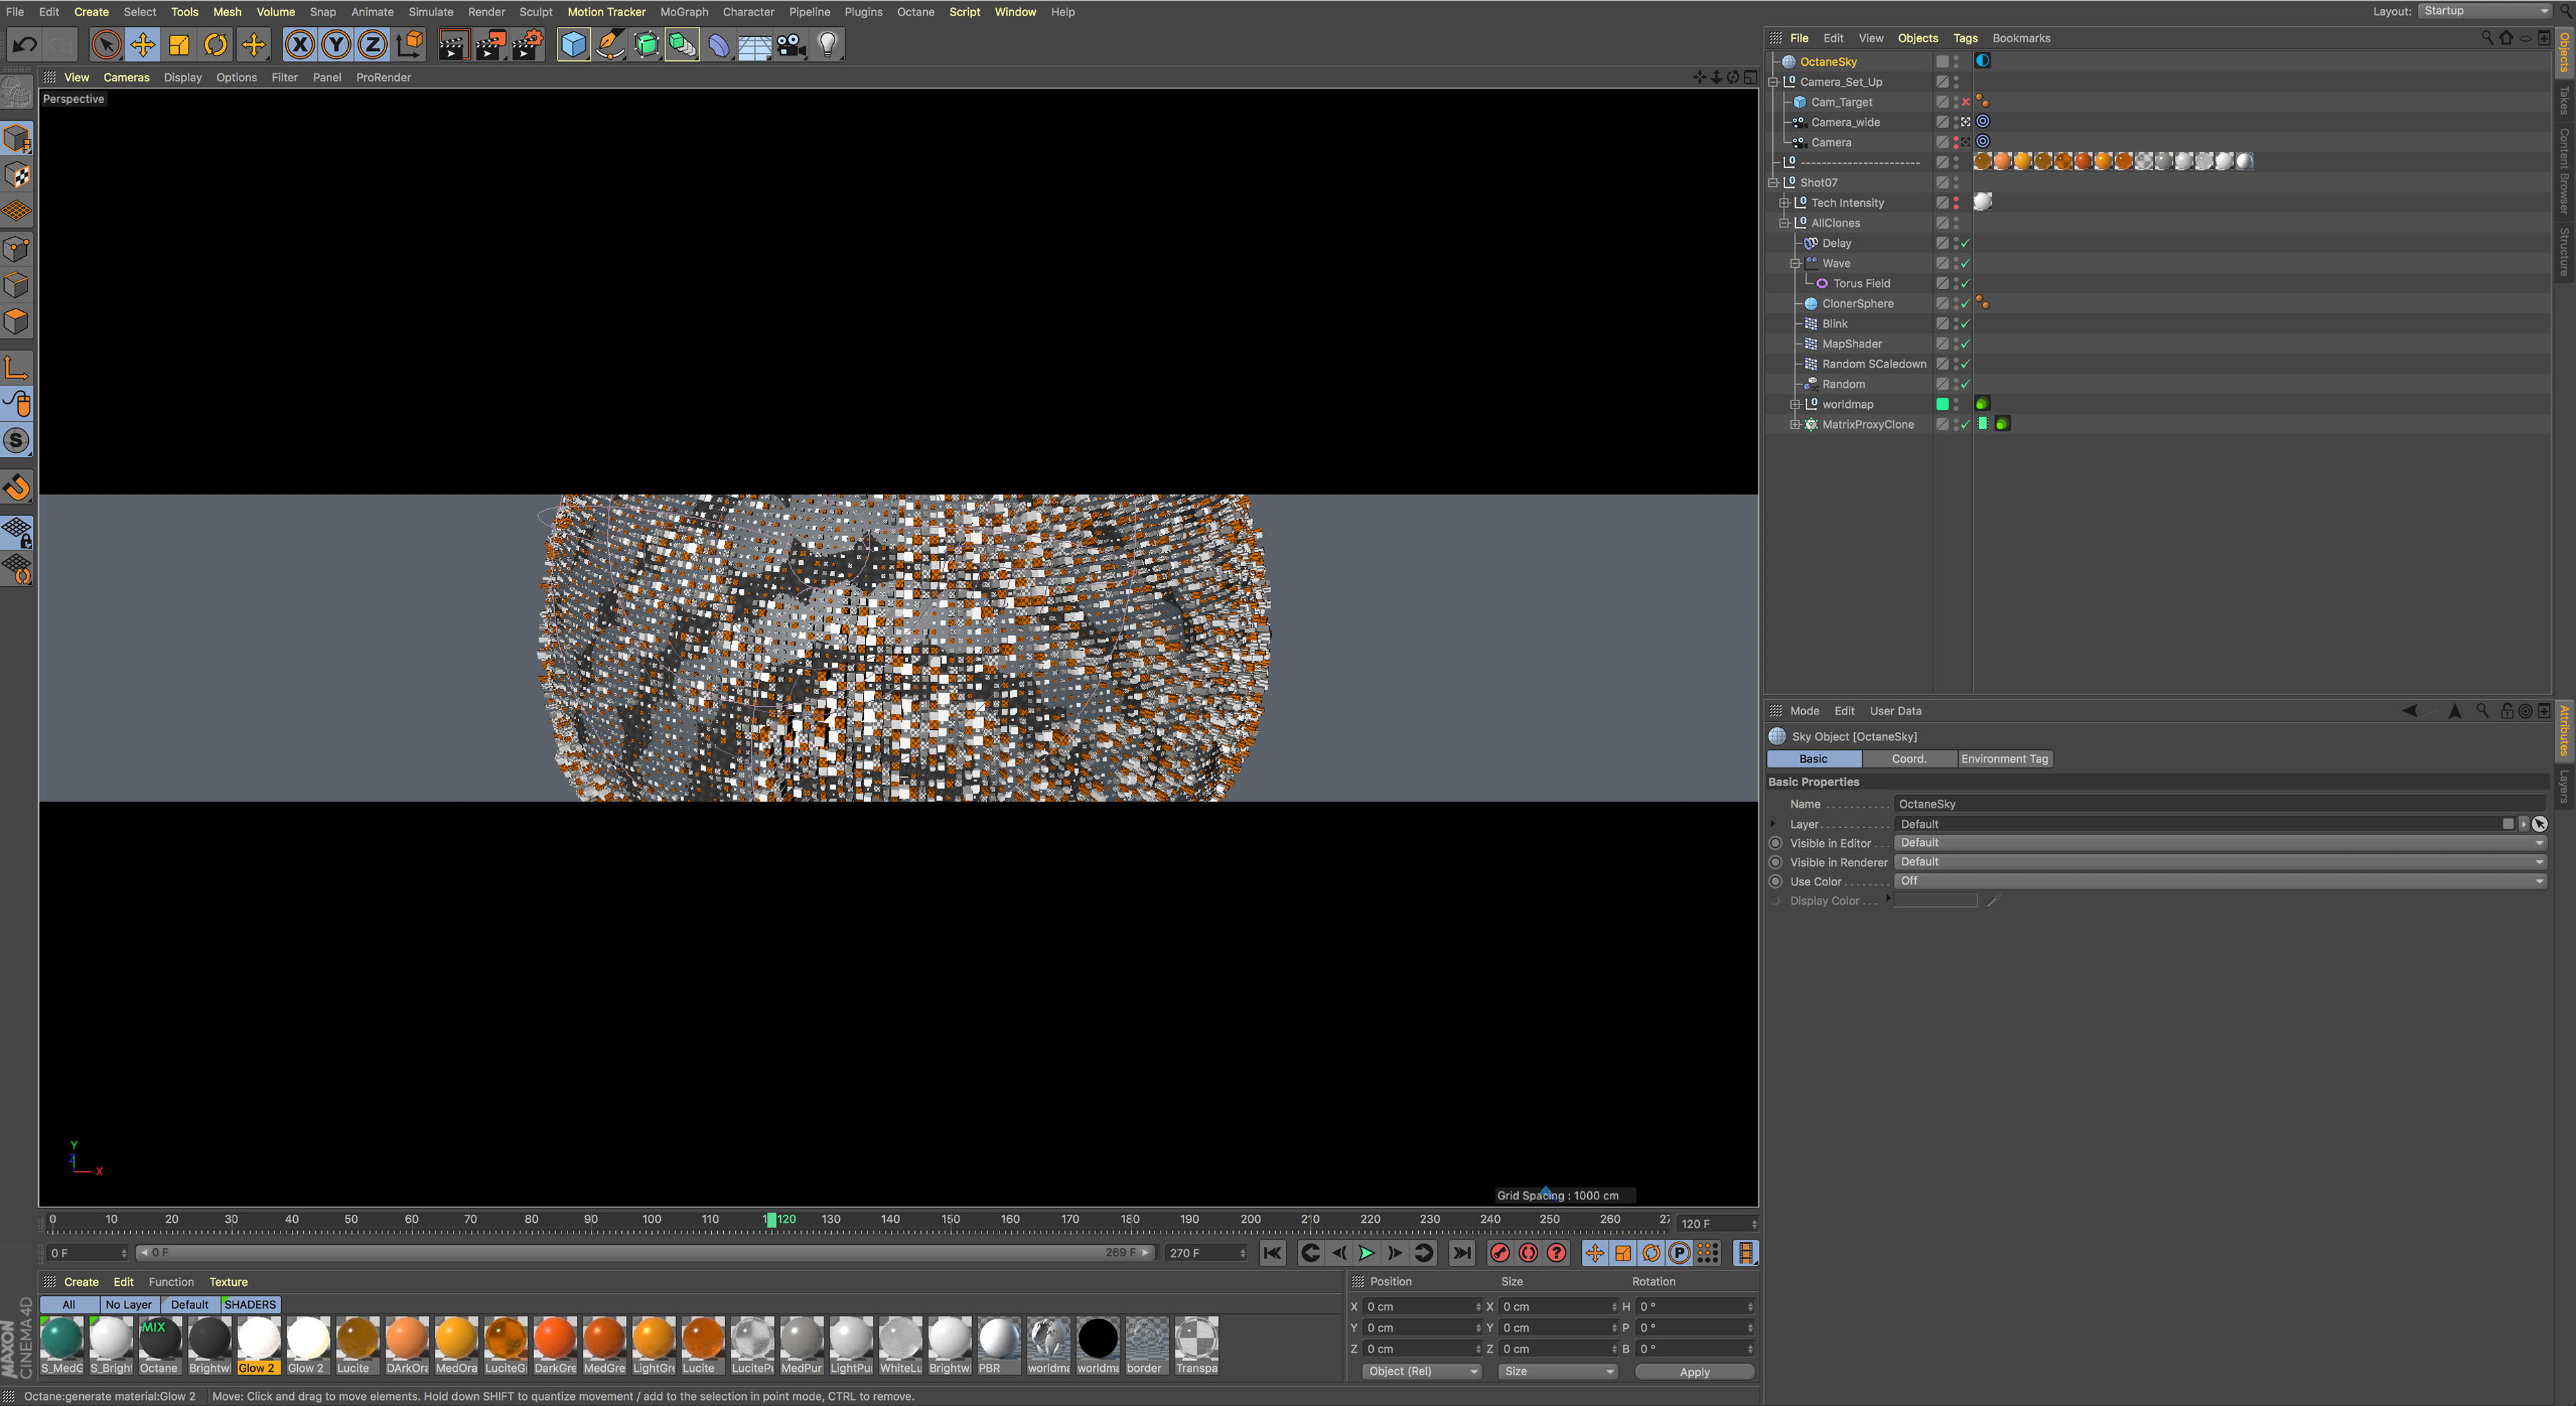Viewport: 2576px width, 1406px height.
Task: Click the Floor environment icon
Action: 755,45
